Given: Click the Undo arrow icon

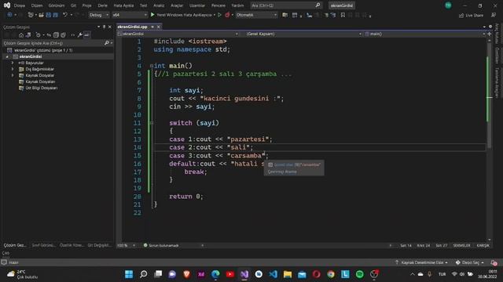Looking at the screenshot, I should [x=65, y=15].
